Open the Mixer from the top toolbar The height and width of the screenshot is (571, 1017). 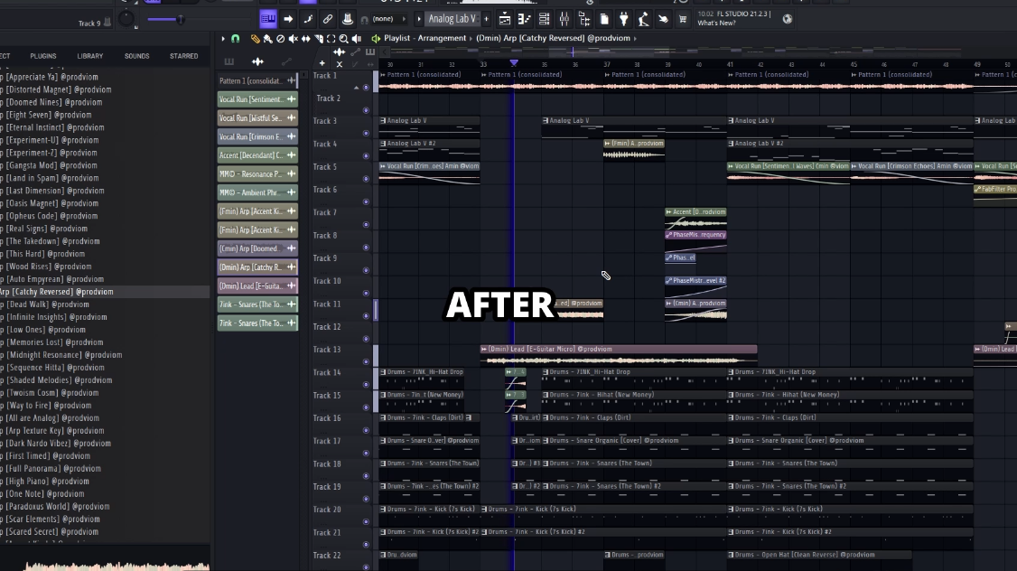coord(564,19)
